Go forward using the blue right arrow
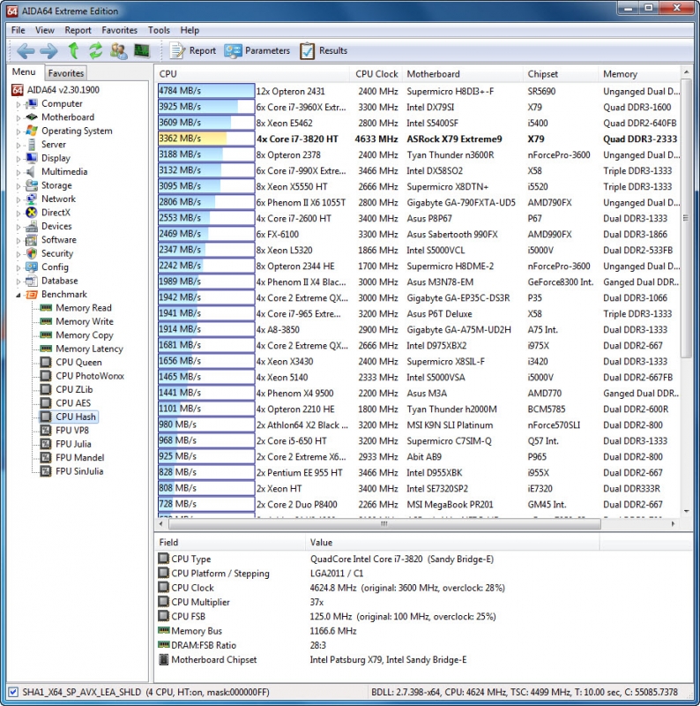 point(49,51)
